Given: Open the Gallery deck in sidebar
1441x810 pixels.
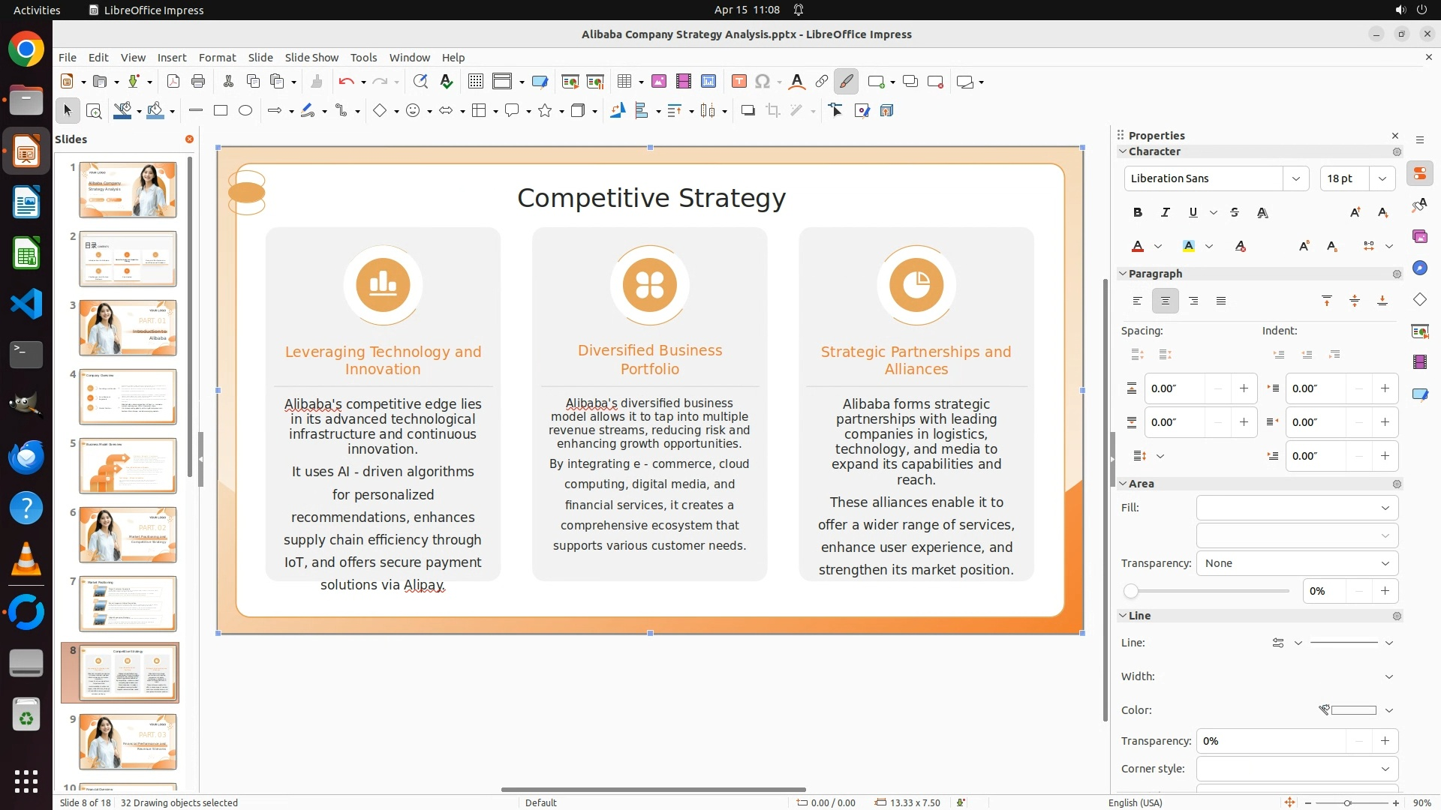Looking at the screenshot, I should pyautogui.click(x=1419, y=237).
